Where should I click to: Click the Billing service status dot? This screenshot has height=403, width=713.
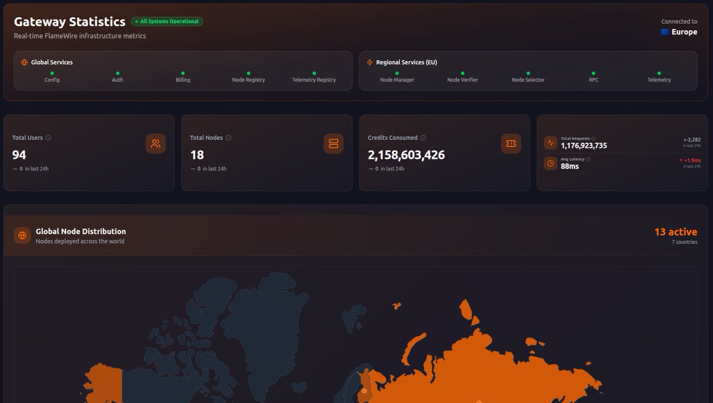(183, 73)
